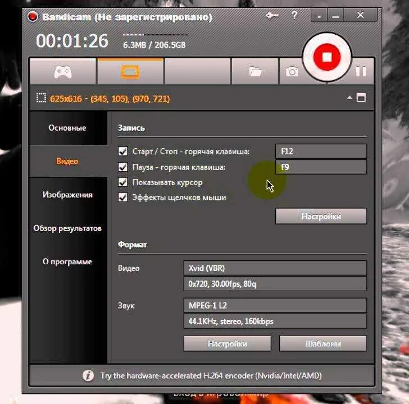Viewport: 409px width, 404px height.
Task: Select the Screen rectangle recording mode
Action: tap(130, 72)
